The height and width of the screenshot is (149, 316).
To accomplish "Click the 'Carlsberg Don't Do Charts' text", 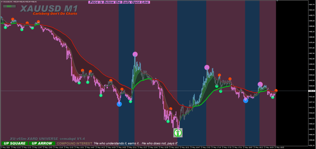I will (55, 14).
